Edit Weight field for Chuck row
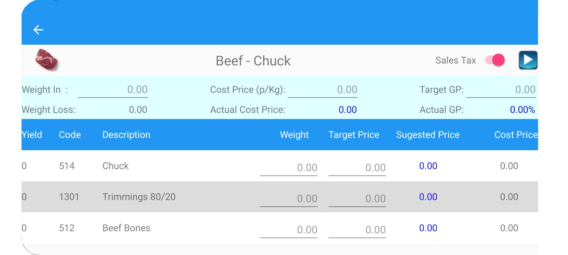The width and height of the screenshot is (568, 255). (x=289, y=168)
